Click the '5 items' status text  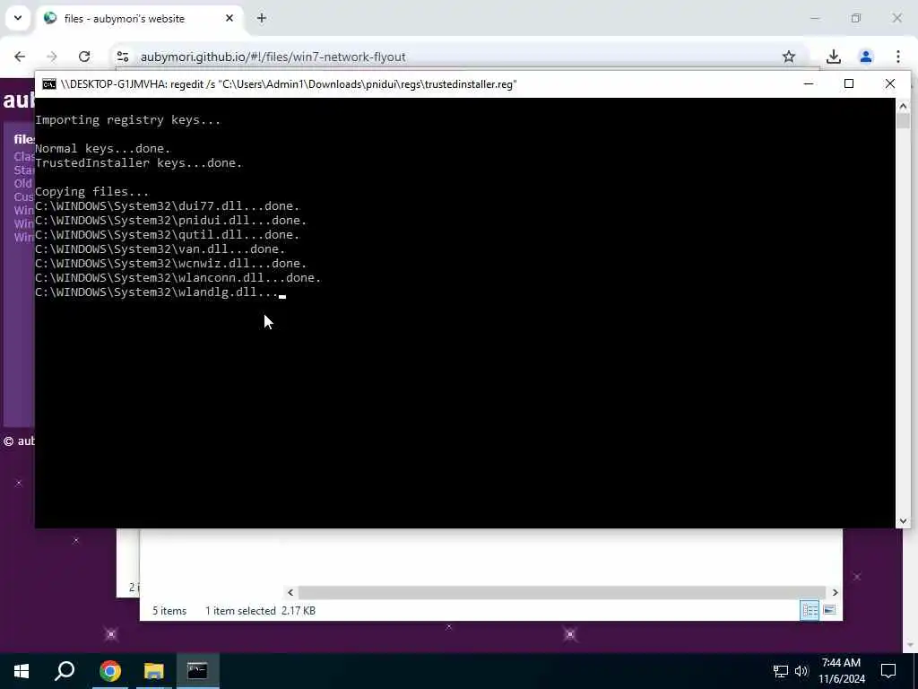(x=169, y=610)
